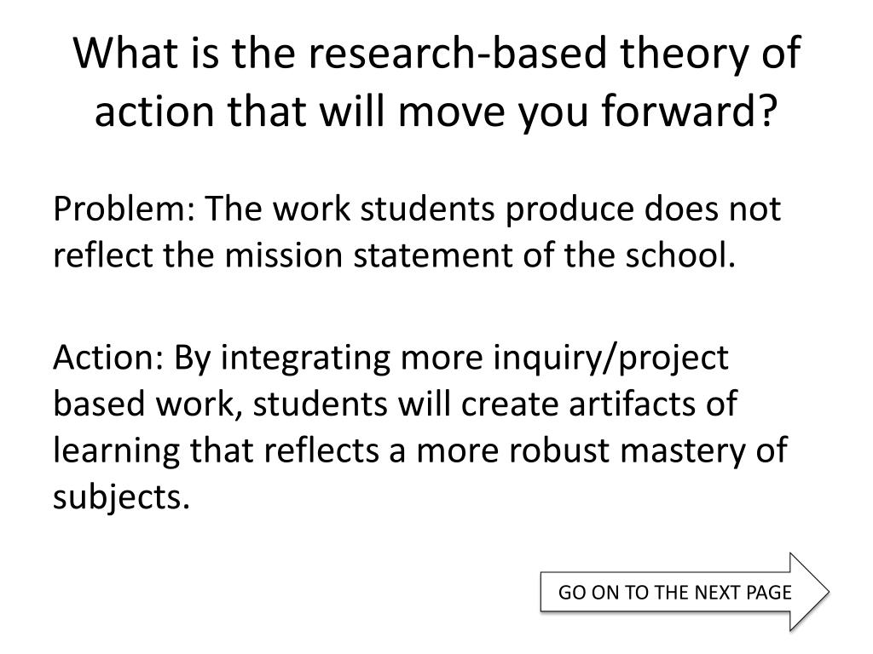This screenshot has width=873, height=654.
Task: Click the title line ending with 'forward?'
Action: [436, 112]
